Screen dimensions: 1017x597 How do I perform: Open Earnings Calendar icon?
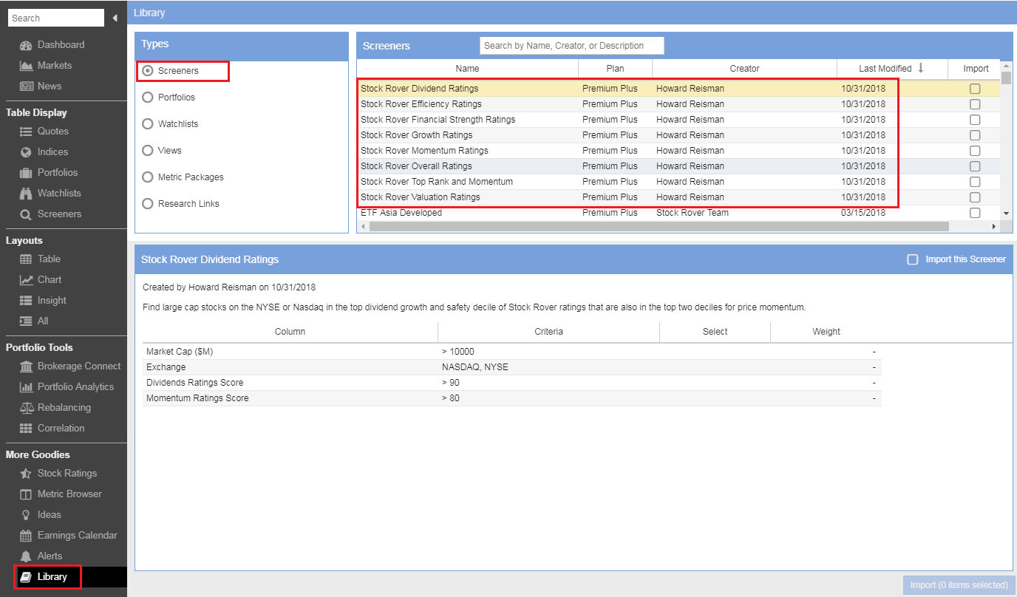tap(26, 536)
